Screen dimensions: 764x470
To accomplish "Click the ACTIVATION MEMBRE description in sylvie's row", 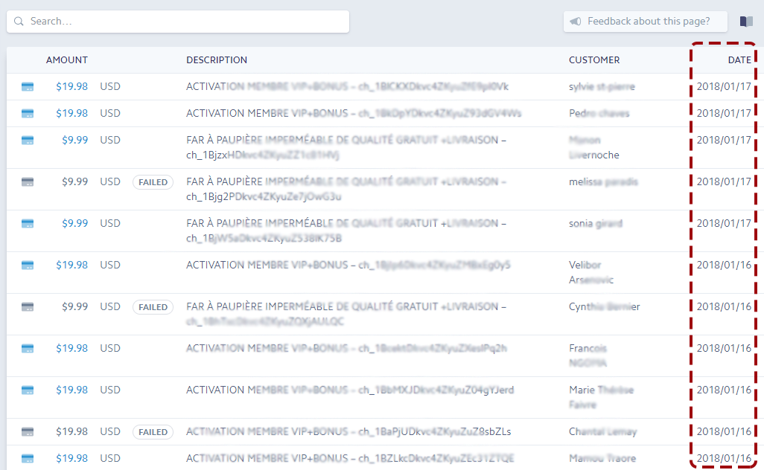I will 347,86.
